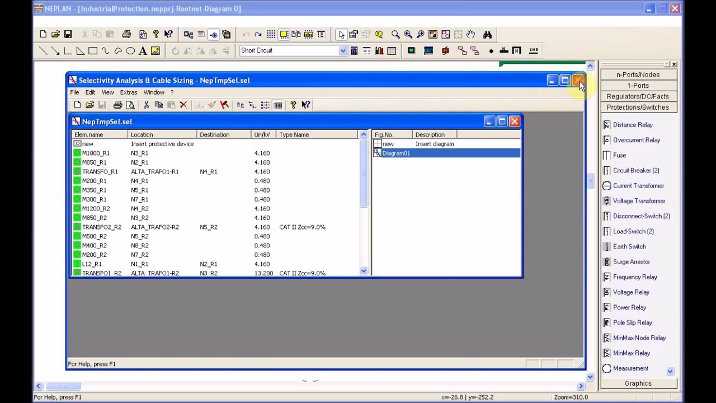Click the red X delete icon in Selectivity toolbar
716x403 pixels.
pos(183,105)
